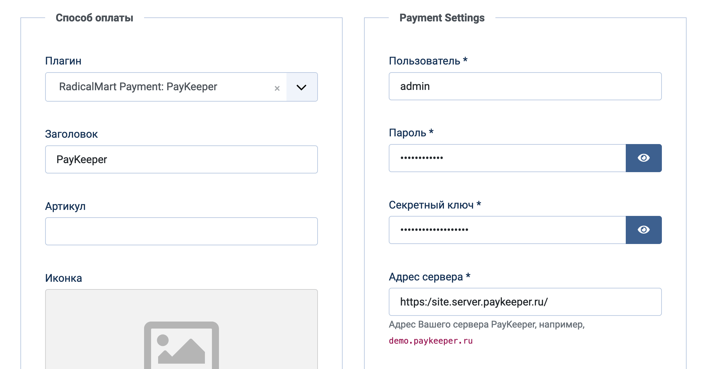Open the RadicalMart Payment: PayKeeper select box
Viewport: 708px width, 369px height.
point(160,87)
